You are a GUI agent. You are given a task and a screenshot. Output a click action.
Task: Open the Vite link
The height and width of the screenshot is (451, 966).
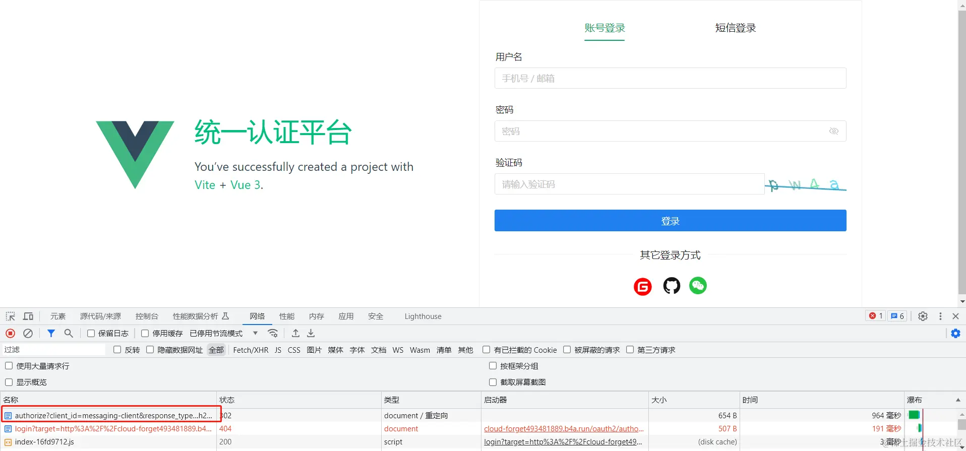(x=205, y=185)
